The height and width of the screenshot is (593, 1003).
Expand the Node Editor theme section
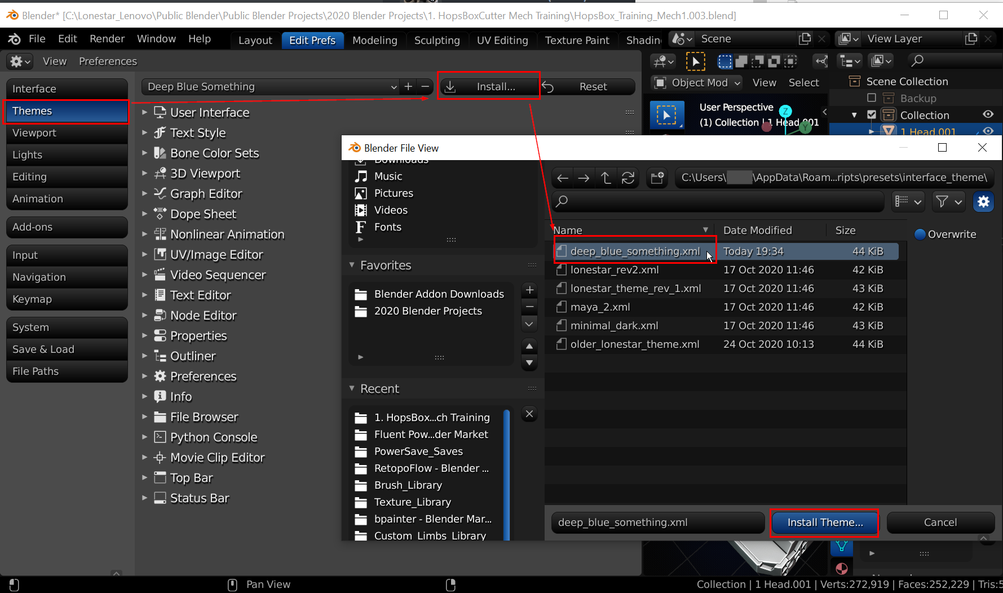[144, 316]
